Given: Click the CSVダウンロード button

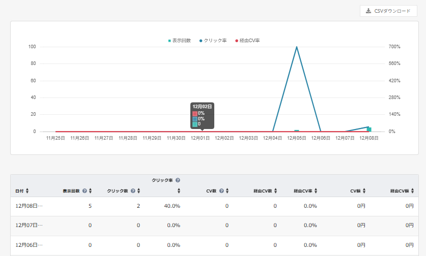Looking at the screenshot, I should click(x=388, y=11).
